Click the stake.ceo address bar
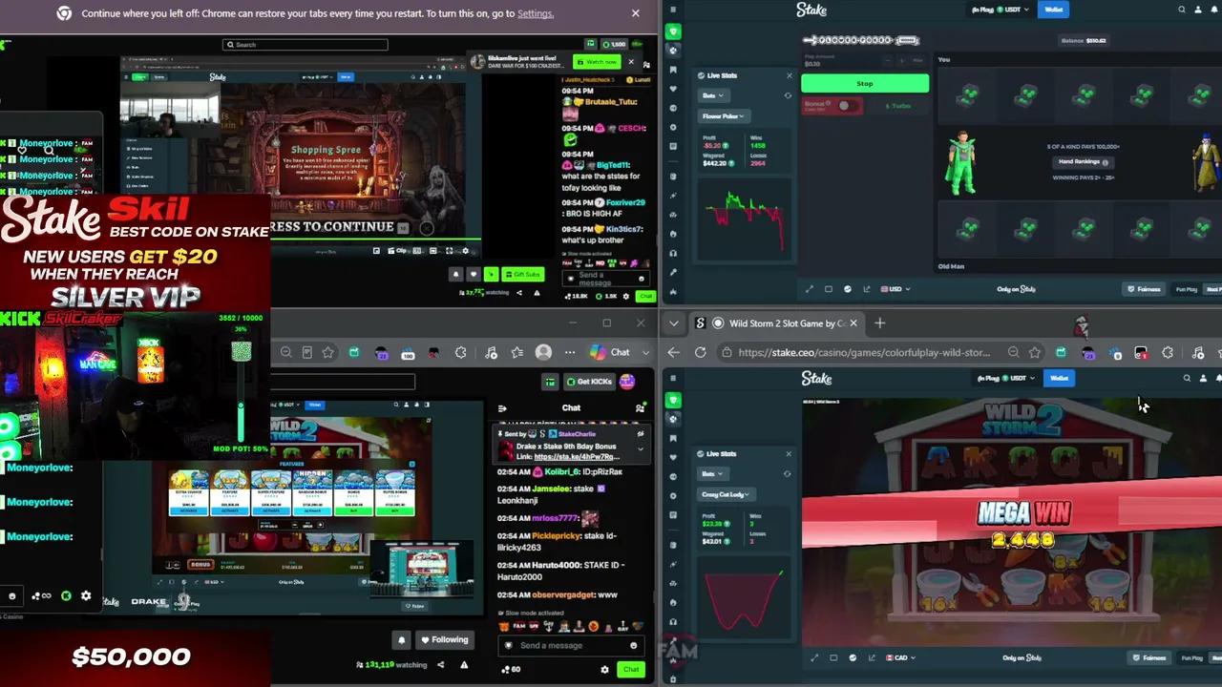Image resolution: width=1222 pixels, height=687 pixels. pos(864,352)
